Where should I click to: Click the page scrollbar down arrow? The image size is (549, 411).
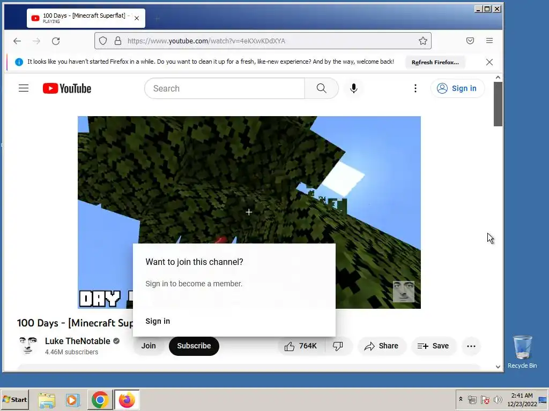pos(498,367)
